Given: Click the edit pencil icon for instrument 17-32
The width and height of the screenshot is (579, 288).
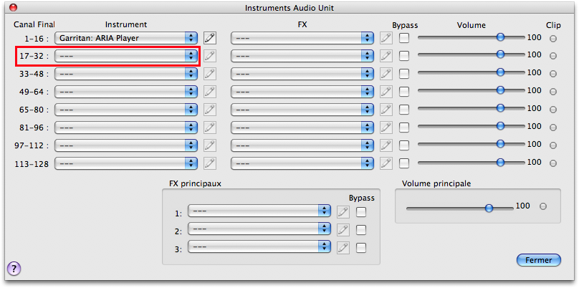Looking at the screenshot, I should coord(210,55).
